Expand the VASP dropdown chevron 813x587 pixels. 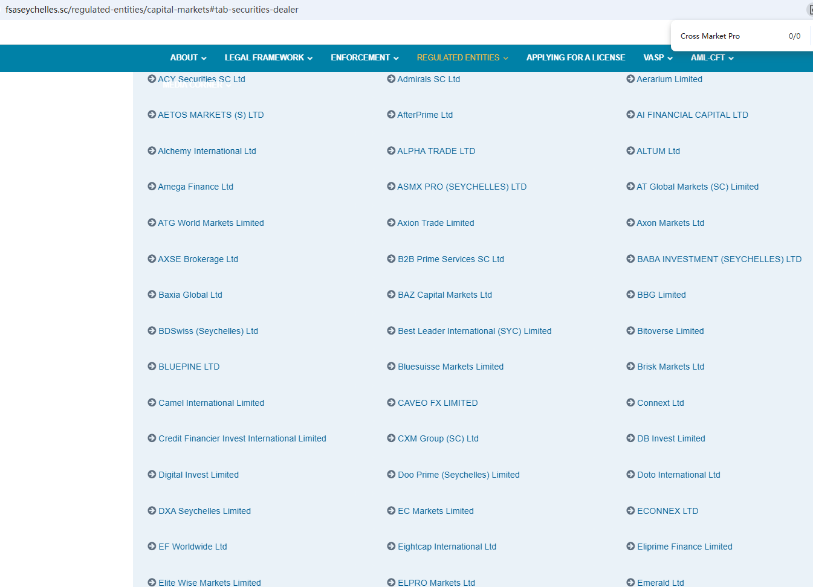670,59
